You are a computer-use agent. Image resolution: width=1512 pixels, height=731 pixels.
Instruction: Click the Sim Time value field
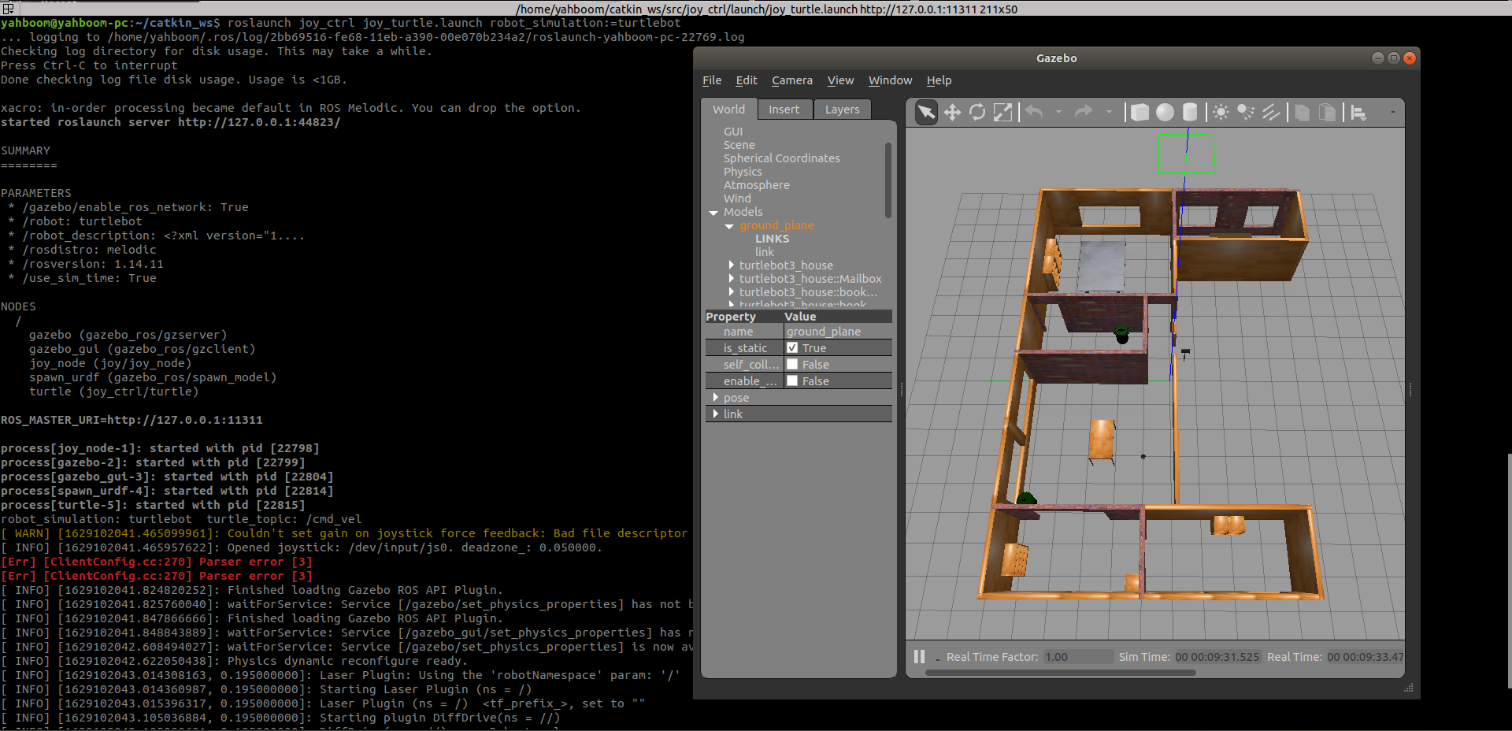click(x=1217, y=656)
